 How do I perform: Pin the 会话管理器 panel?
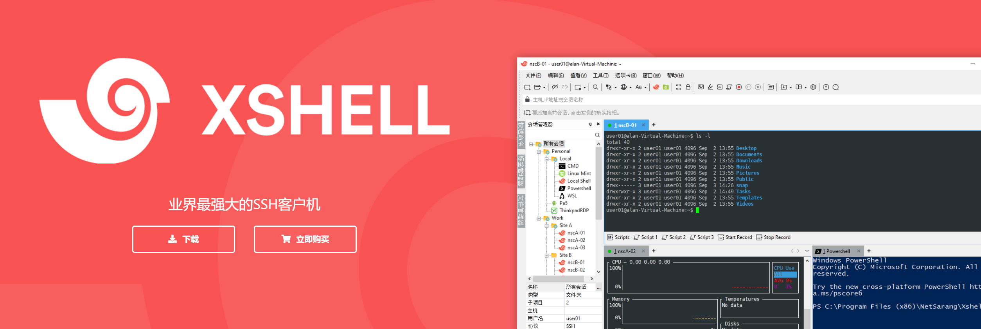coord(590,124)
